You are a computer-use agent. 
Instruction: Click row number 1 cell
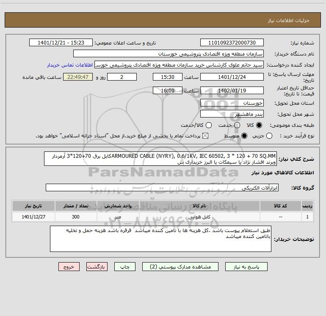tap(307, 217)
